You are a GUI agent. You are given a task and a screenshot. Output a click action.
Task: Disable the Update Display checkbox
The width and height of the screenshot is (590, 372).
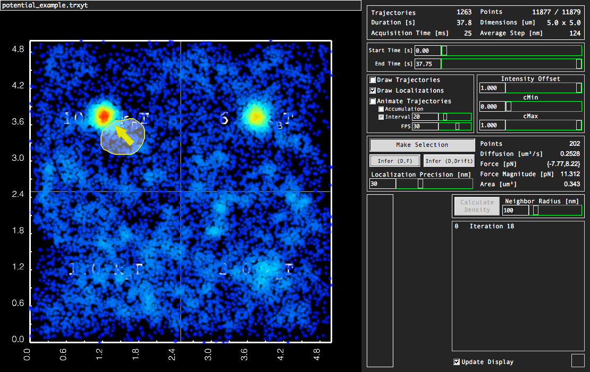pyautogui.click(x=457, y=362)
